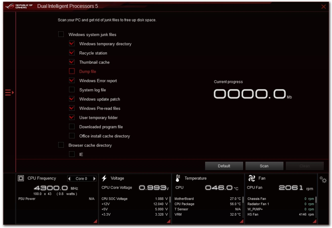332x228 pixels.
Task: Click the Fan panel icon
Action: pyautogui.click(x=251, y=178)
